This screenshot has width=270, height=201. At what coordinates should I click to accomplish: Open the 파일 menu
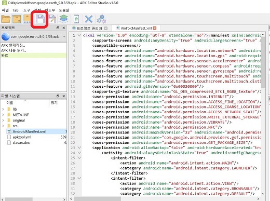pos(5,10)
